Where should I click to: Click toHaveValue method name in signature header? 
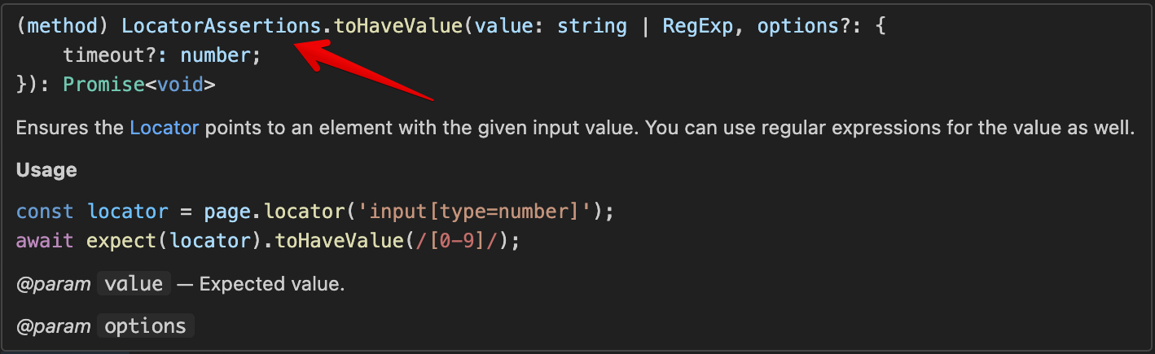coord(398,25)
